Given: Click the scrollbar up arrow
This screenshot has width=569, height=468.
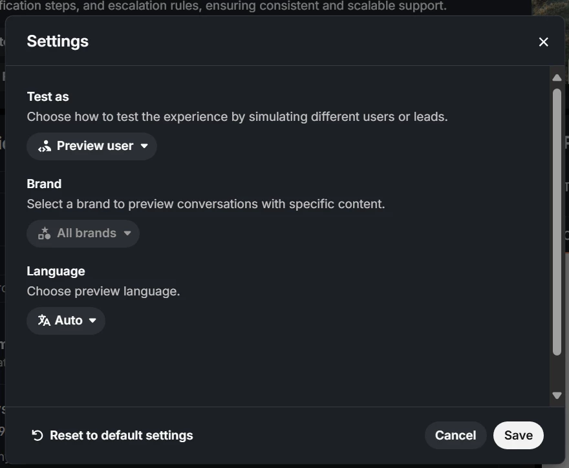Looking at the screenshot, I should click(x=557, y=78).
